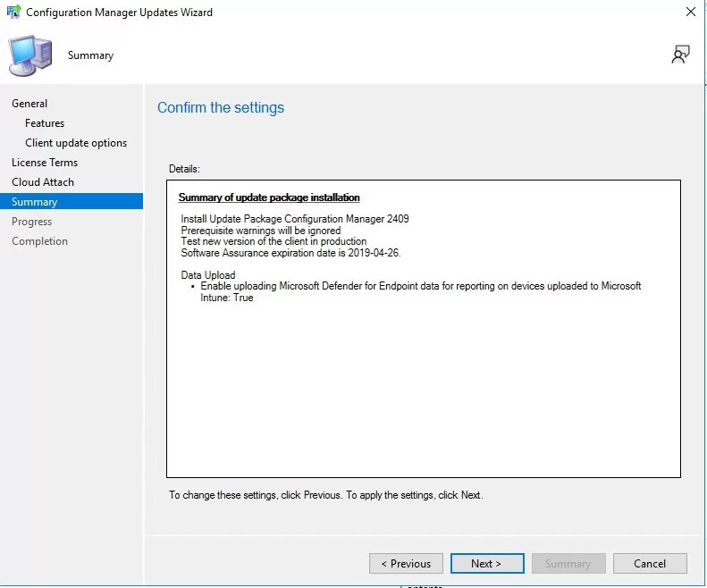This screenshot has width=707, height=588.
Task: Click 'Summary of update package installation' heading
Action: (x=269, y=197)
